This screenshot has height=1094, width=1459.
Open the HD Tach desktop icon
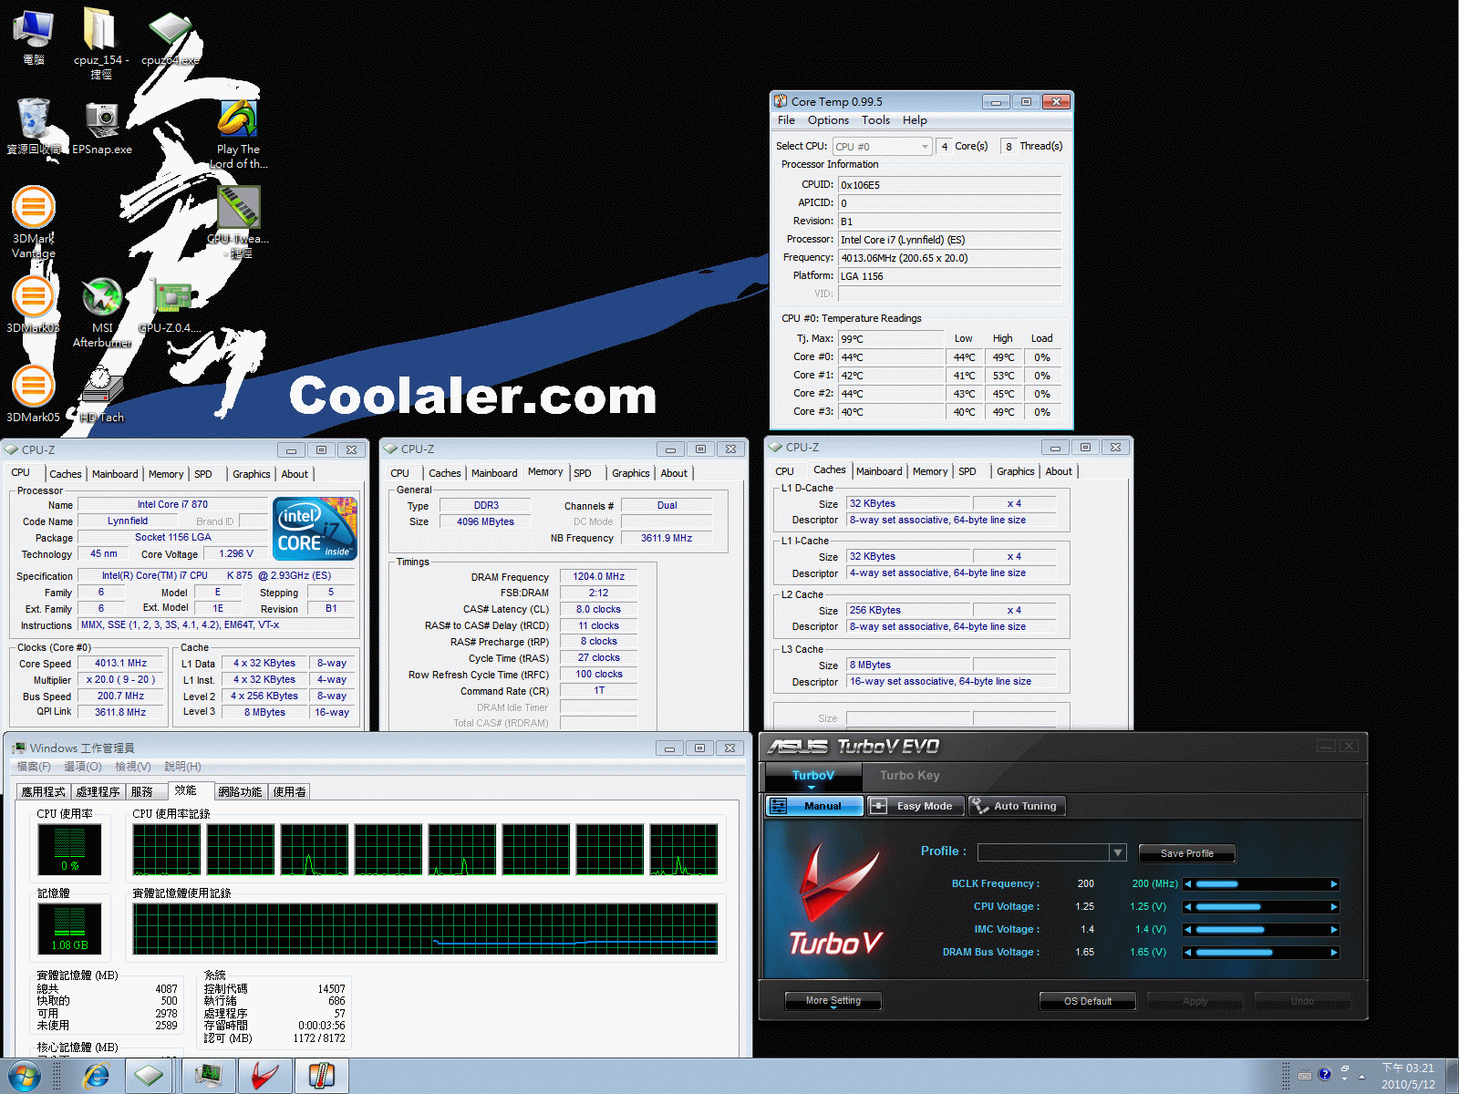[x=102, y=394]
